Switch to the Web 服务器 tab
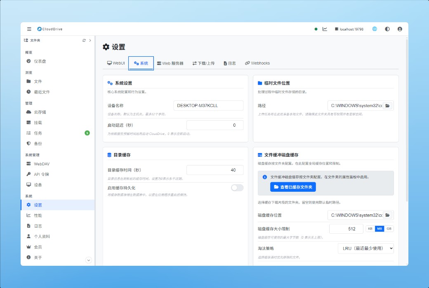Screen dimensions: 429x288 [x=170, y=63]
